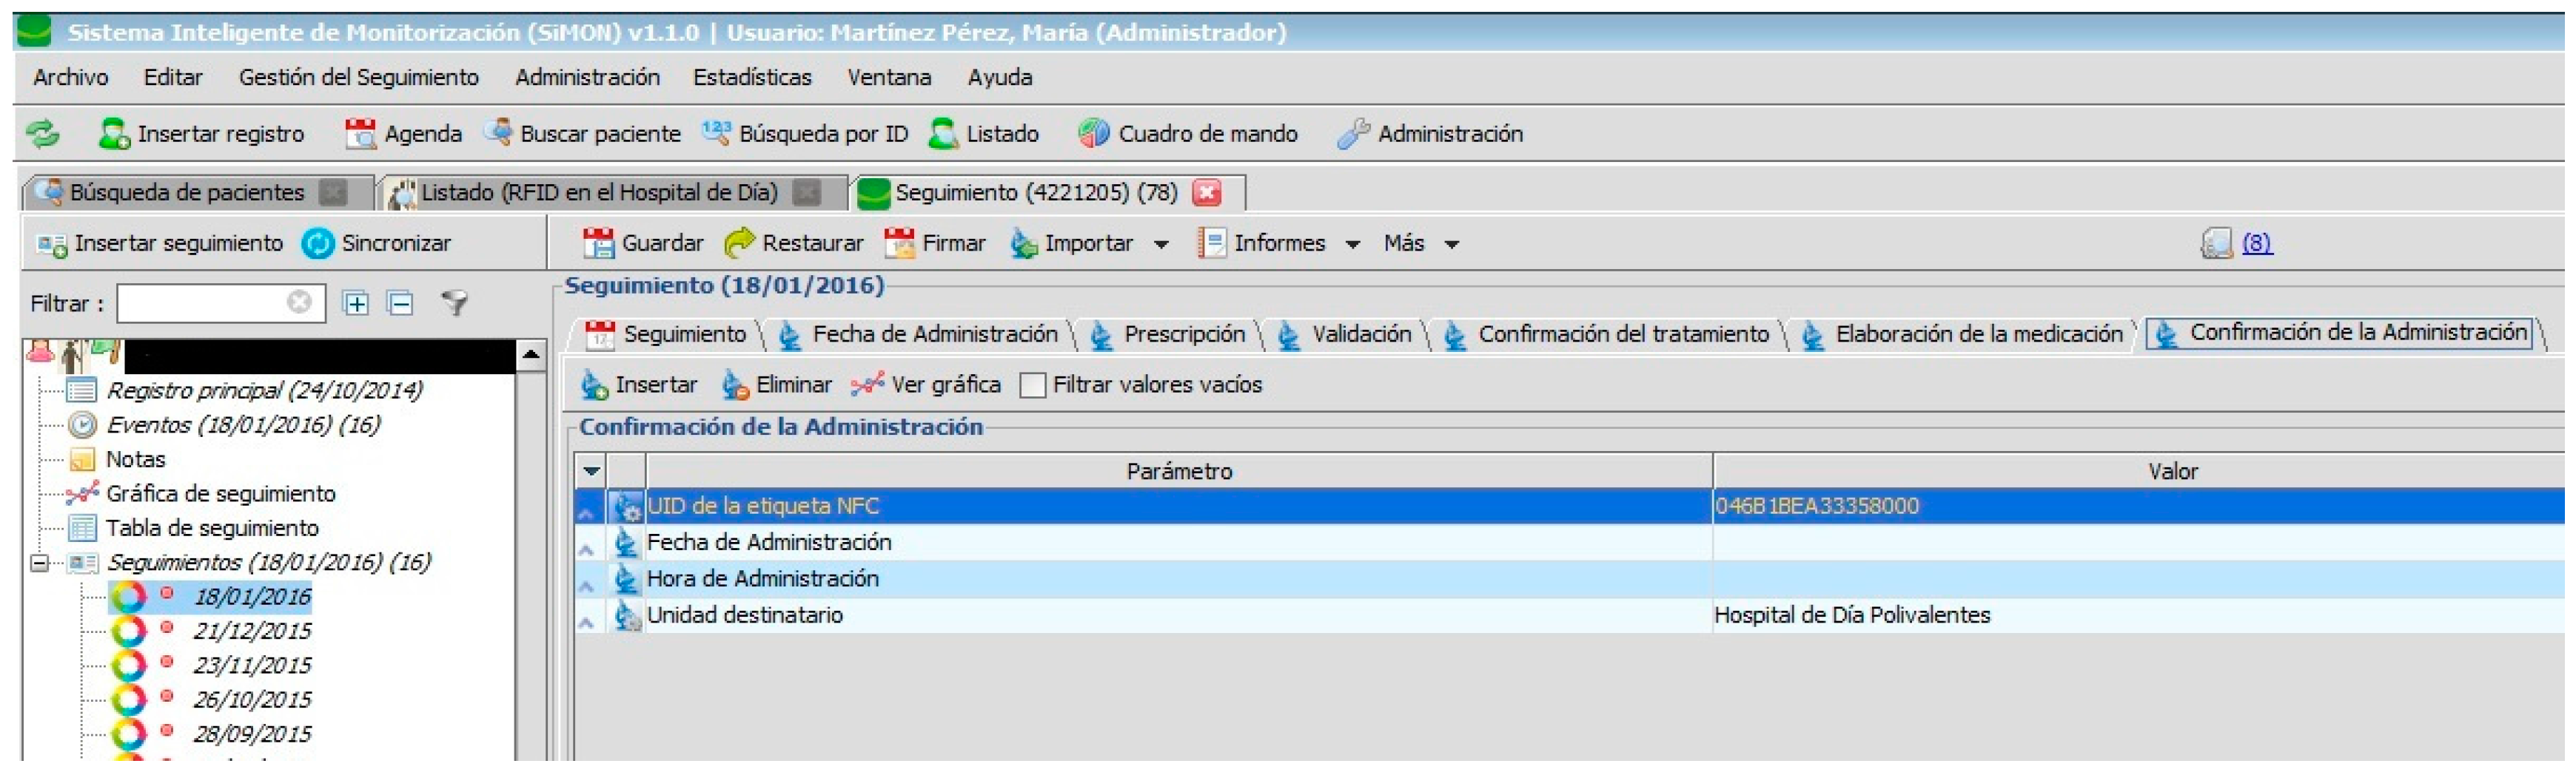
Task: Open the Listado view
Action: coord(984,134)
